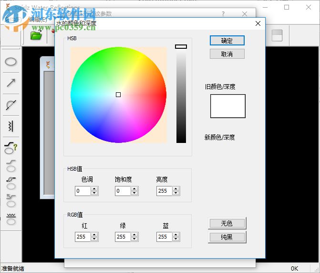Screen dimensions: 320x273
Task: Click the 旧颜色/深度 white swatch
Action: click(x=228, y=106)
